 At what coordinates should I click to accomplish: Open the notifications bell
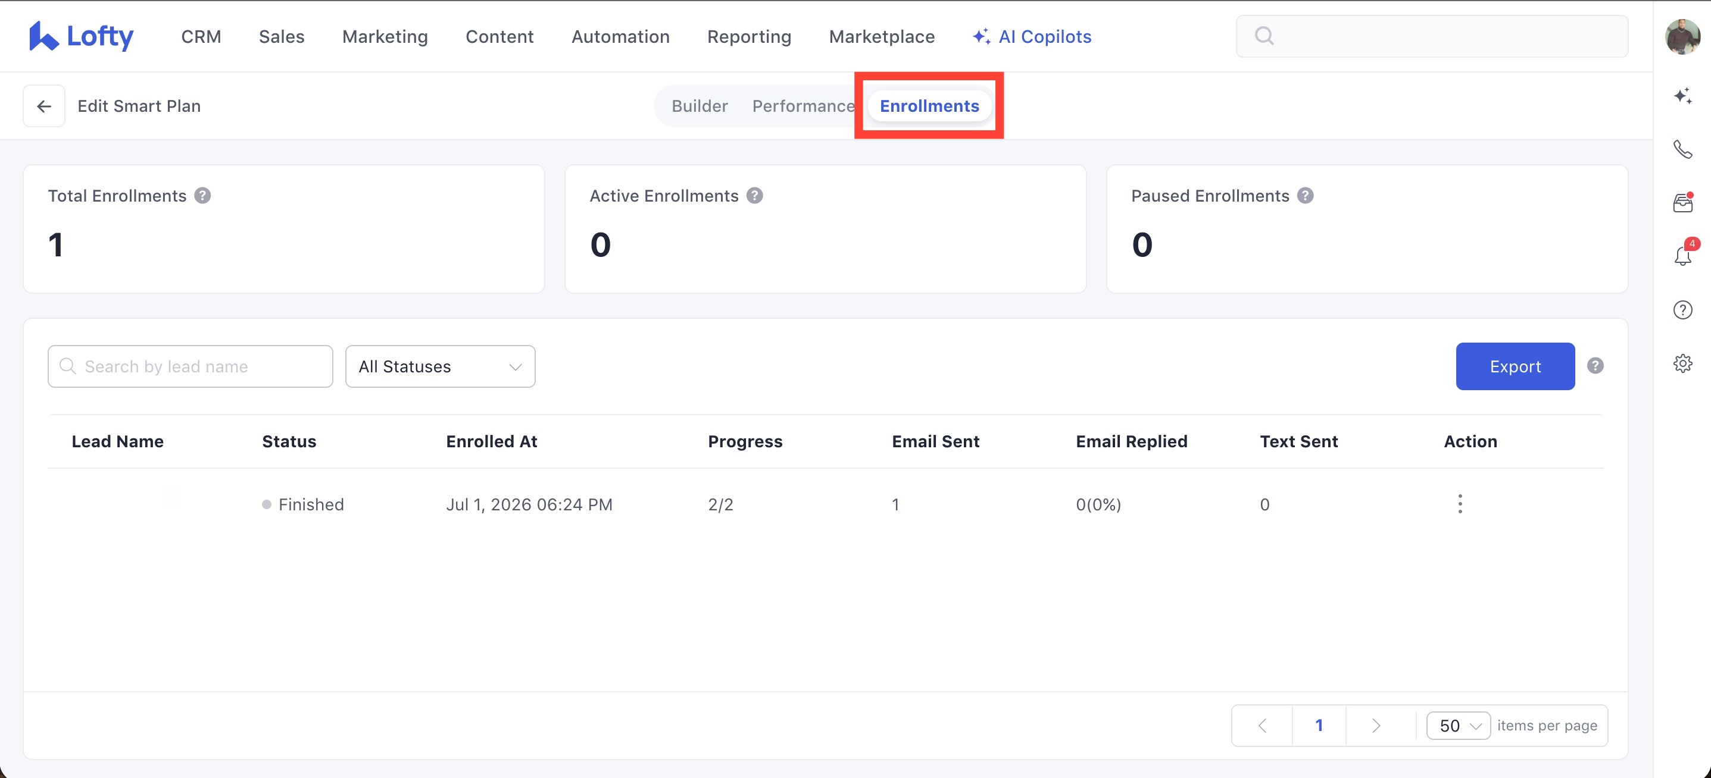[1682, 256]
